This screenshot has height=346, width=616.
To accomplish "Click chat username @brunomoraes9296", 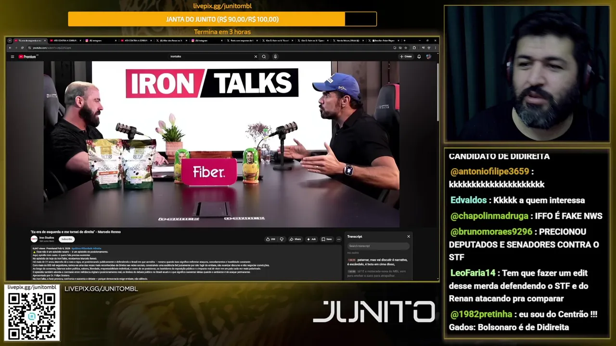I will 491,232.
